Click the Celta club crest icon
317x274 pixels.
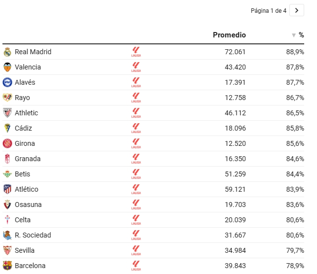click(7, 220)
